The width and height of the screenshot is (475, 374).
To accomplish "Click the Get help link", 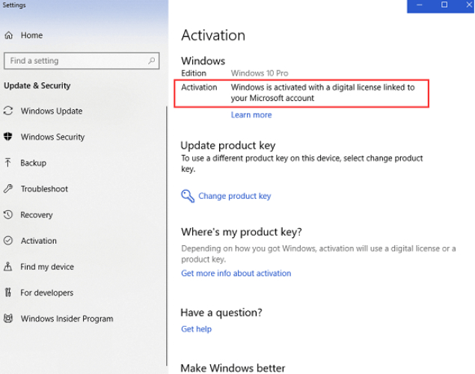I will pyautogui.click(x=197, y=329).
